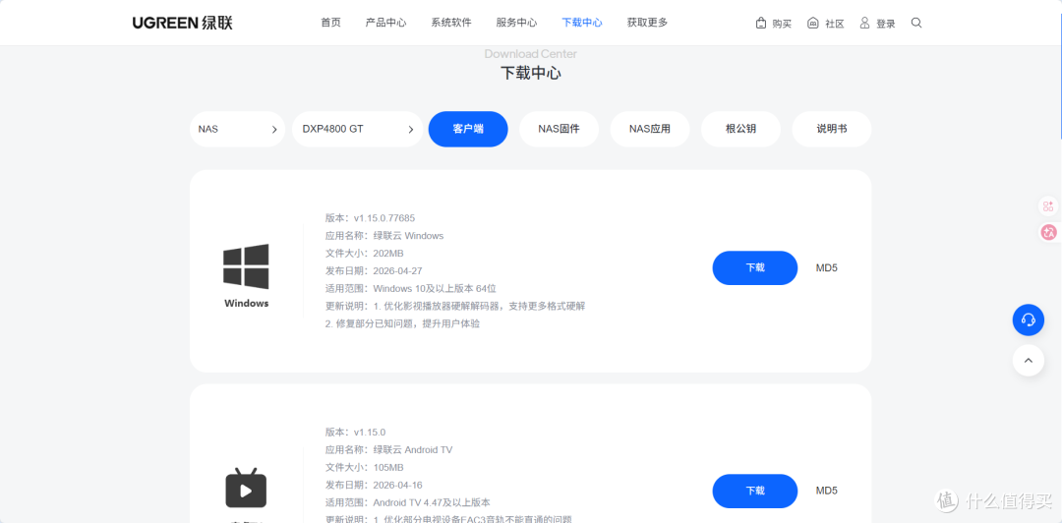Open the 社区 community icon
Image resolution: width=1062 pixels, height=523 pixels.
[x=813, y=23]
